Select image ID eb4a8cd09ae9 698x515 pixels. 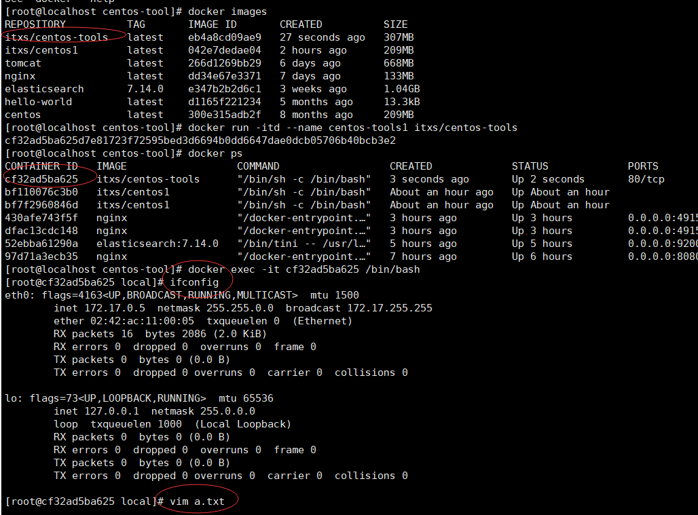tap(224, 37)
